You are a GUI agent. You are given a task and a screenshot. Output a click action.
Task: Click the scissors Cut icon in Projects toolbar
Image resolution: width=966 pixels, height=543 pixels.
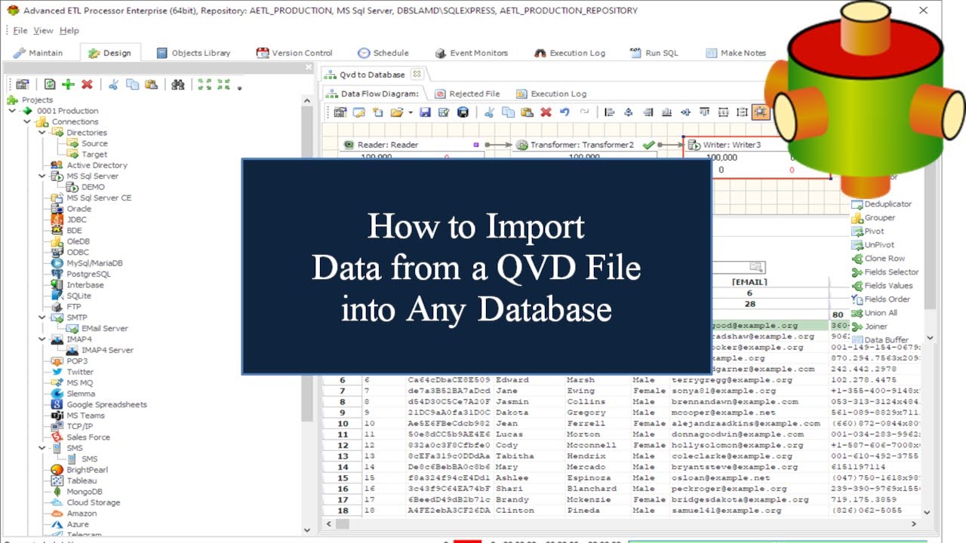[113, 84]
